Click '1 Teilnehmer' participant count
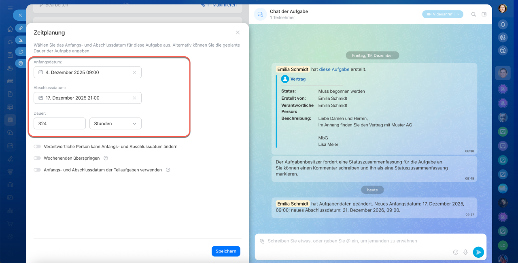This screenshot has width=518, height=263. pyautogui.click(x=282, y=18)
